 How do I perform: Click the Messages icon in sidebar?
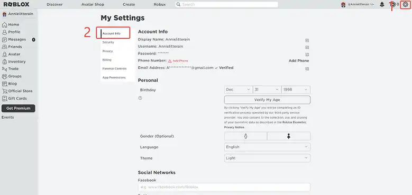[4, 39]
